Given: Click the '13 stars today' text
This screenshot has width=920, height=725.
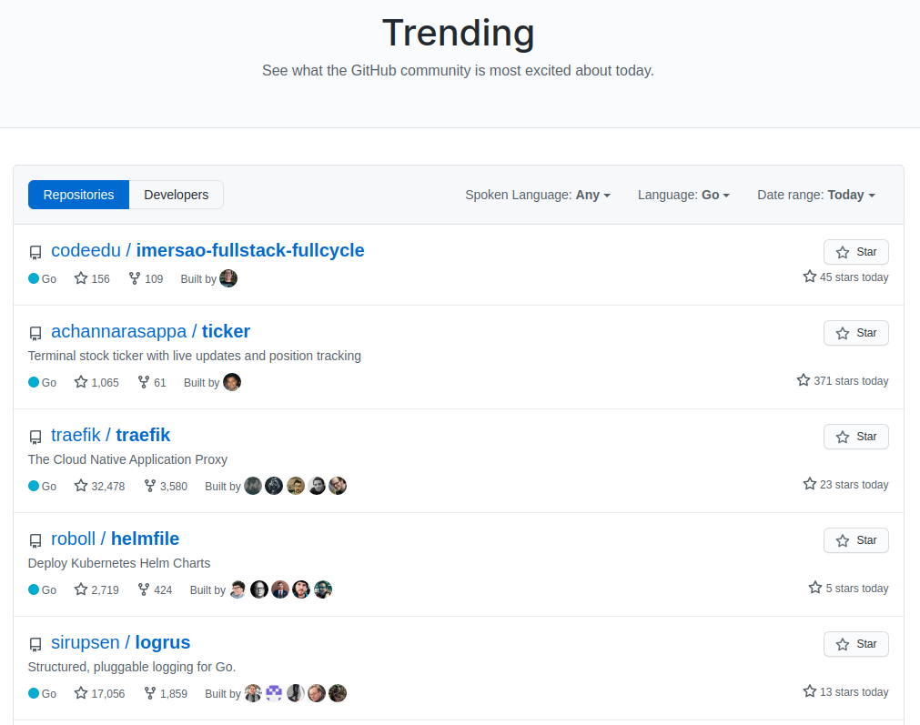Looking at the screenshot, I should tap(854, 692).
